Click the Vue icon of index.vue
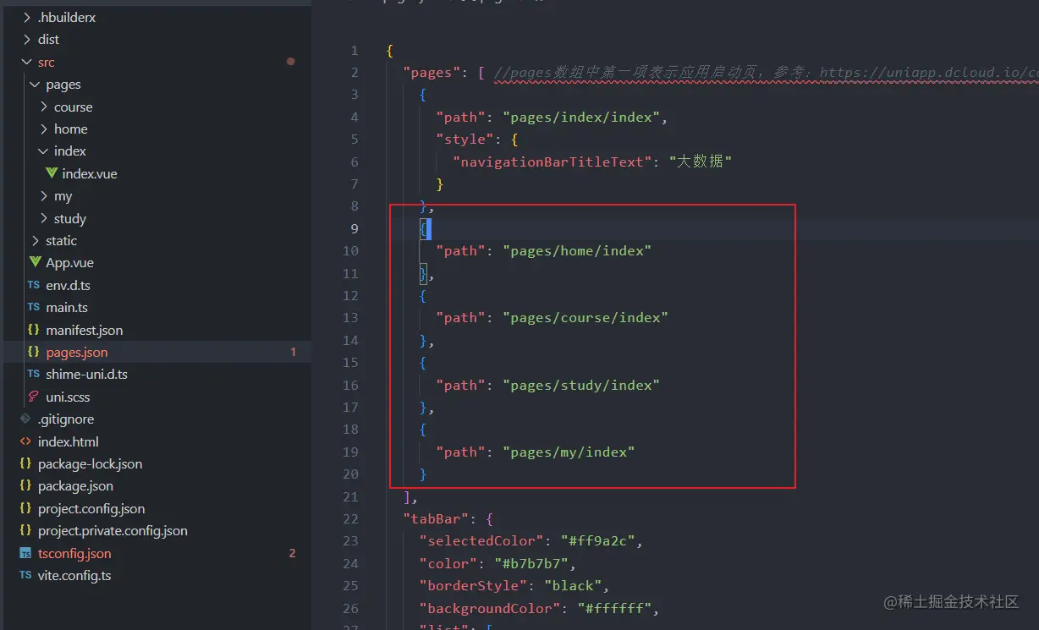Screen dimensions: 1039x630 tap(52, 173)
